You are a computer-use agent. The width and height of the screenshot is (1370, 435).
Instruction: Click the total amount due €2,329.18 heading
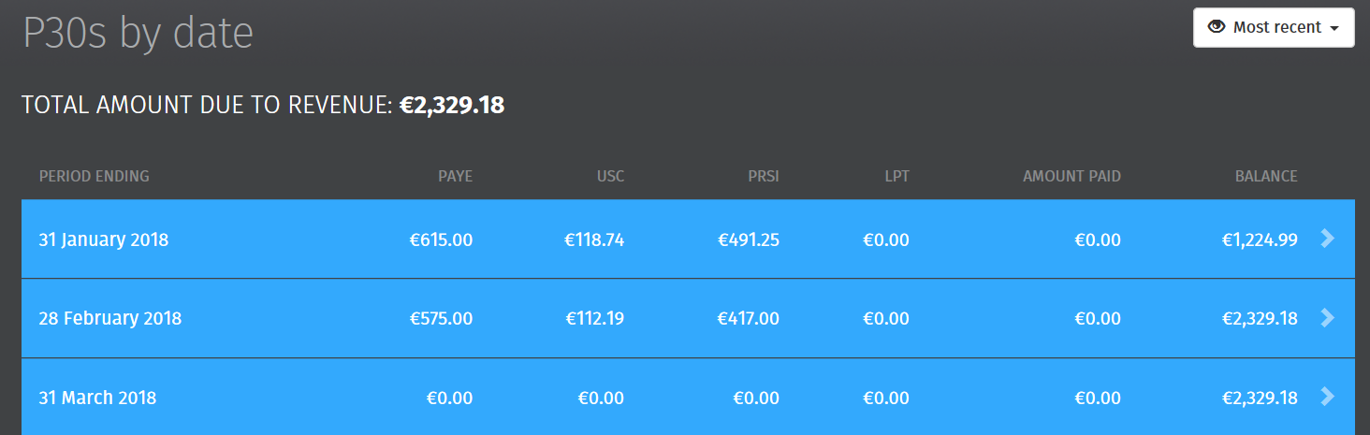pos(263,105)
